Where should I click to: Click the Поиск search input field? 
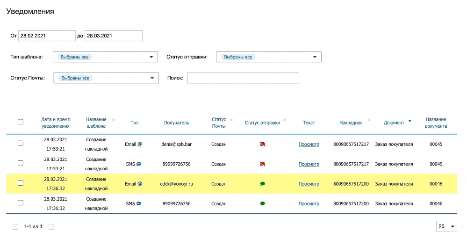pyautogui.click(x=243, y=78)
